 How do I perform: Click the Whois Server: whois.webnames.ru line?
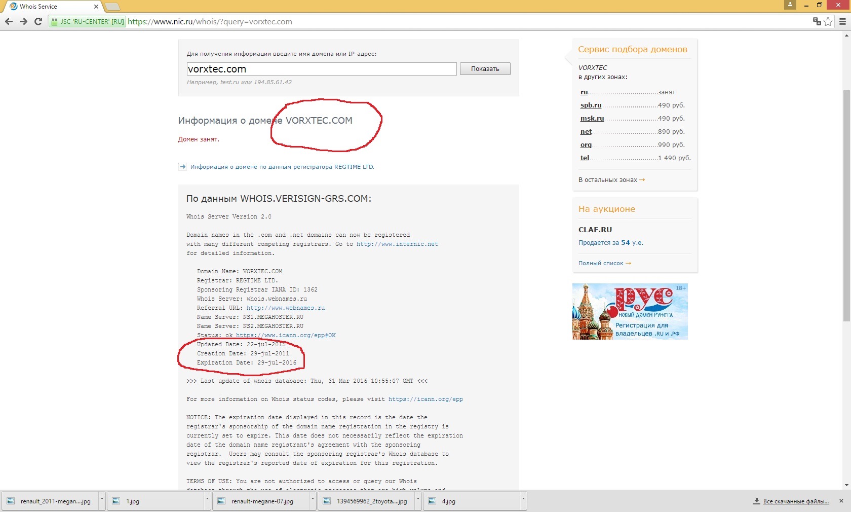pyautogui.click(x=252, y=299)
